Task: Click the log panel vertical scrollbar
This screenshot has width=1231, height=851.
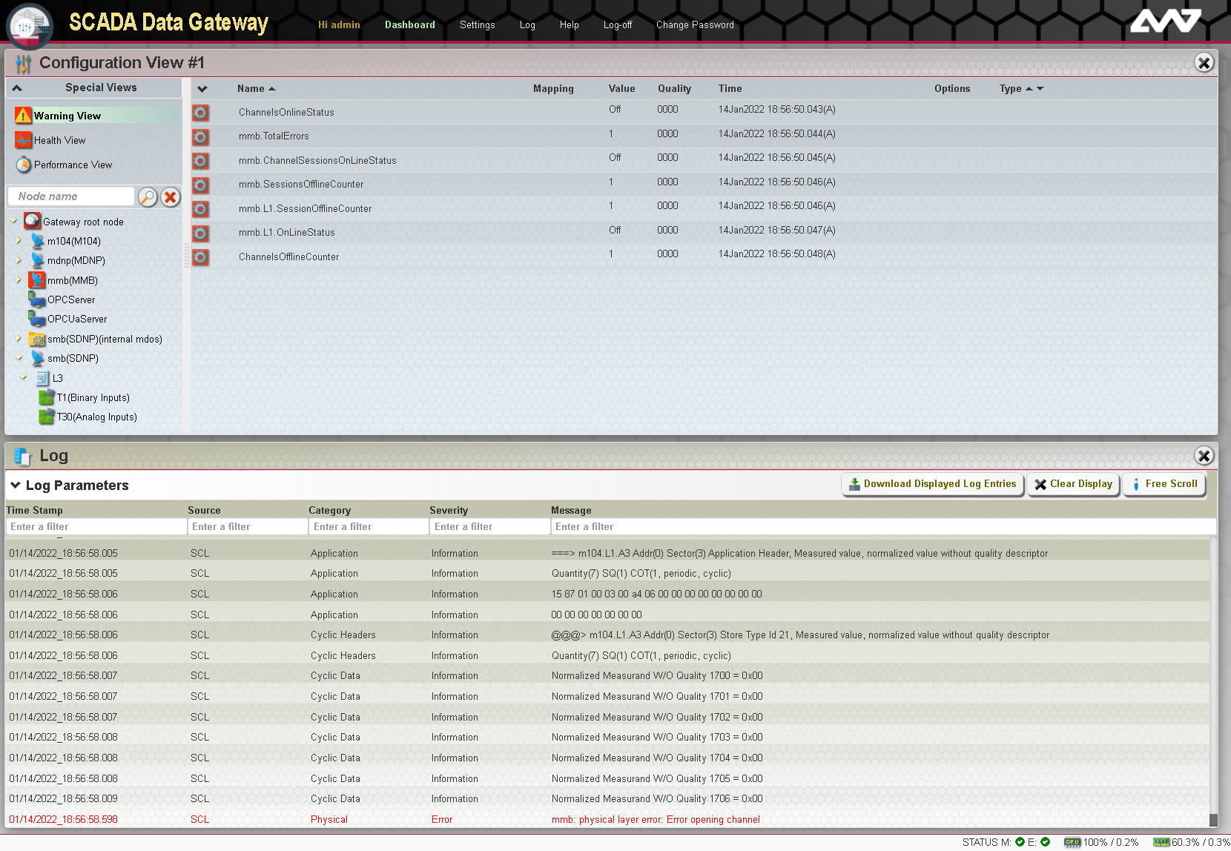Action: (x=1213, y=682)
